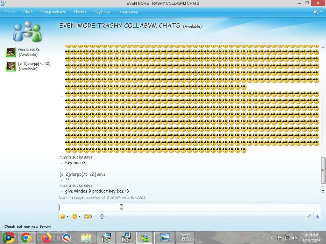The image size is (326, 244).
Task: Expand the wink picker dropdown arrow
Action: [x=79, y=217]
